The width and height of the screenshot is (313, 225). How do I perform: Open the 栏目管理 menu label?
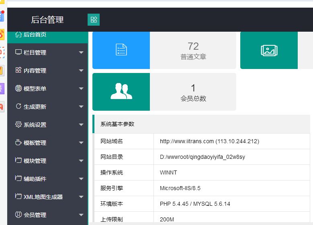pyautogui.click(x=35, y=53)
